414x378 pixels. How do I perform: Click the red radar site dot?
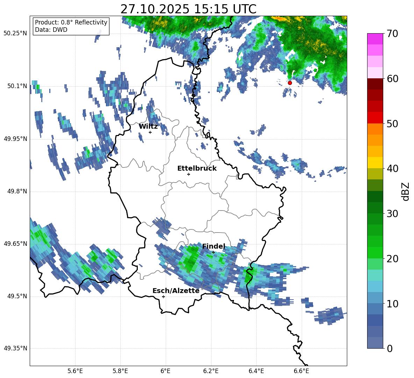pyautogui.click(x=290, y=83)
